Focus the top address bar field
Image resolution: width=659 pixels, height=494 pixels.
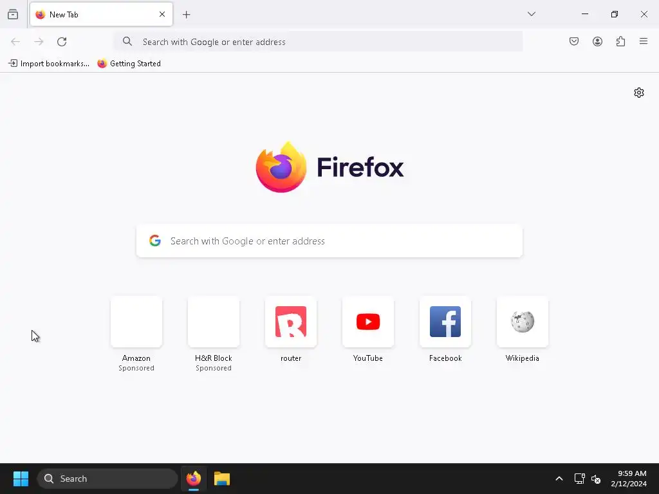click(x=318, y=42)
